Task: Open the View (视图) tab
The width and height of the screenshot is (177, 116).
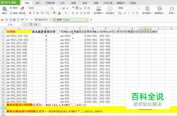Action: 96,3
